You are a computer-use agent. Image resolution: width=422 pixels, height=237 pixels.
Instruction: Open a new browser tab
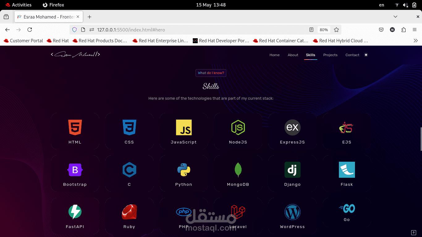point(90,17)
